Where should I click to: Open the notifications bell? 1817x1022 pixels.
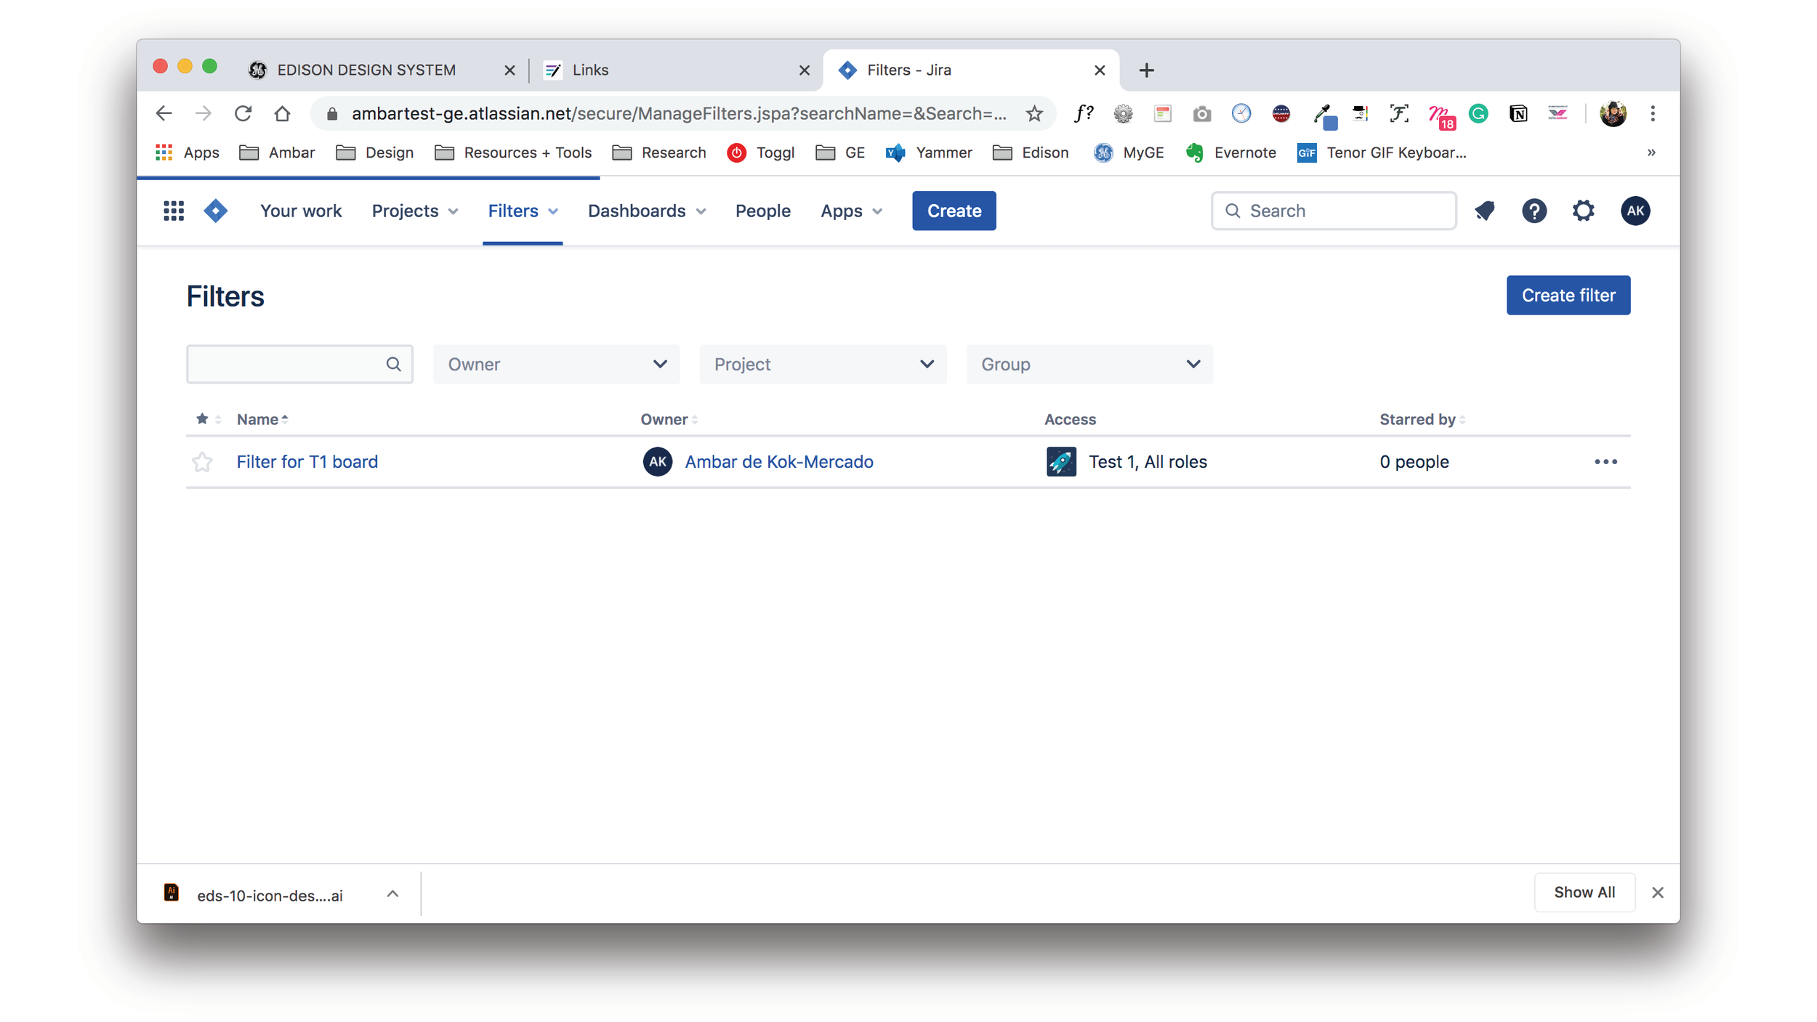[1484, 211]
